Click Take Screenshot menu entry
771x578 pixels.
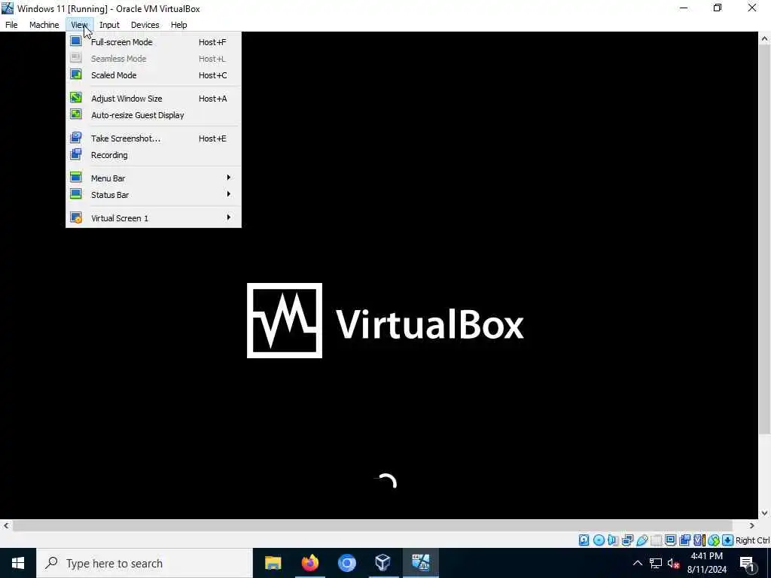point(154,138)
